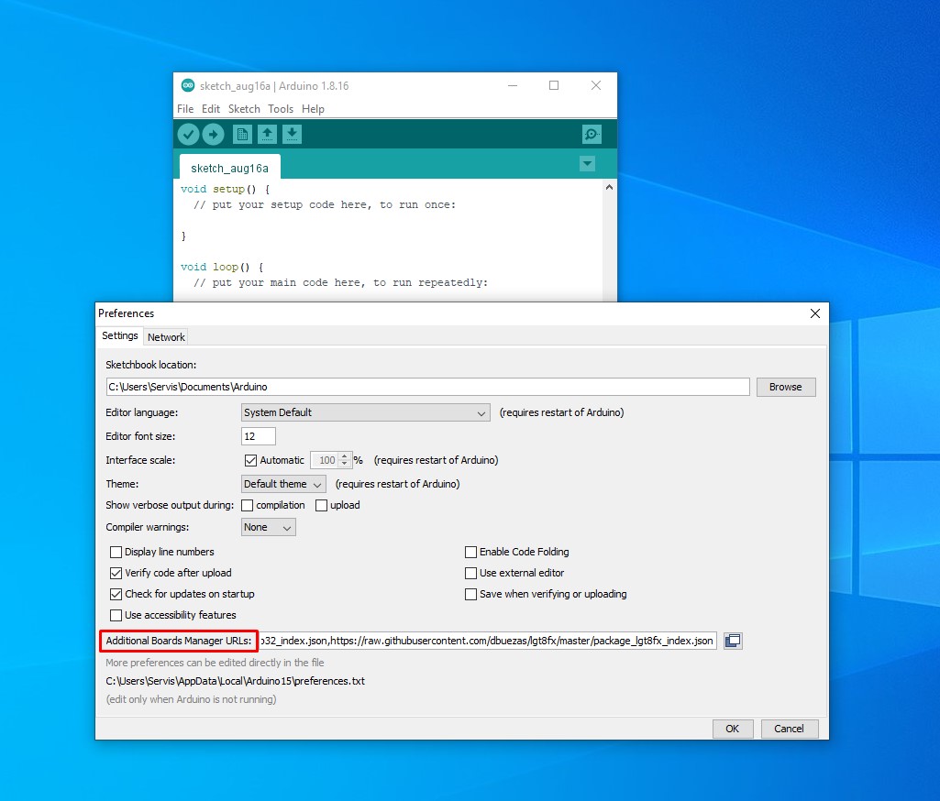Toggle Enable Code Folding checkbox

[x=471, y=552]
